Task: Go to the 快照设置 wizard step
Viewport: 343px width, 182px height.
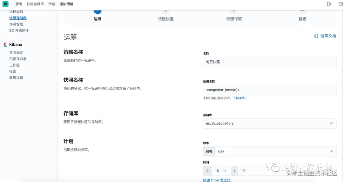Action: [x=166, y=15]
